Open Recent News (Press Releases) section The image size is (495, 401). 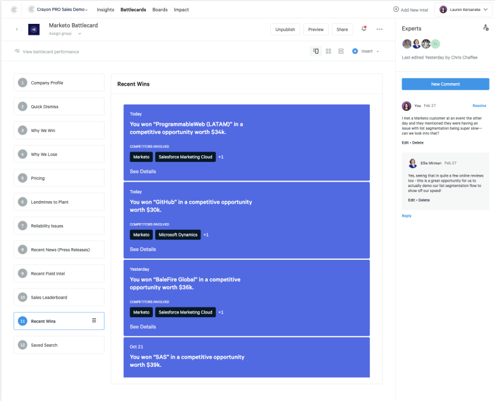coord(59,250)
